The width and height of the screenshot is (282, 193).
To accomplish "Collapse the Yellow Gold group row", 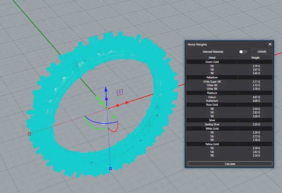I will click(212, 144).
